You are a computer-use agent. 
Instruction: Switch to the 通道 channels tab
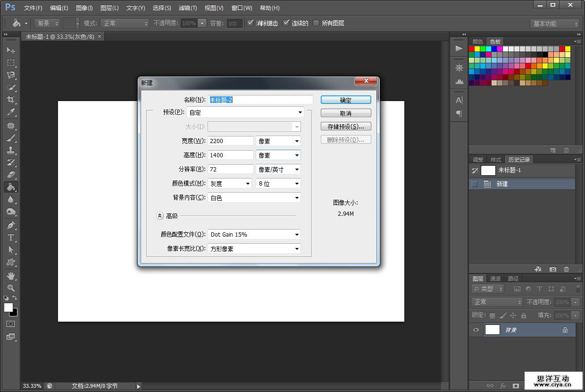pyautogui.click(x=495, y=279)
